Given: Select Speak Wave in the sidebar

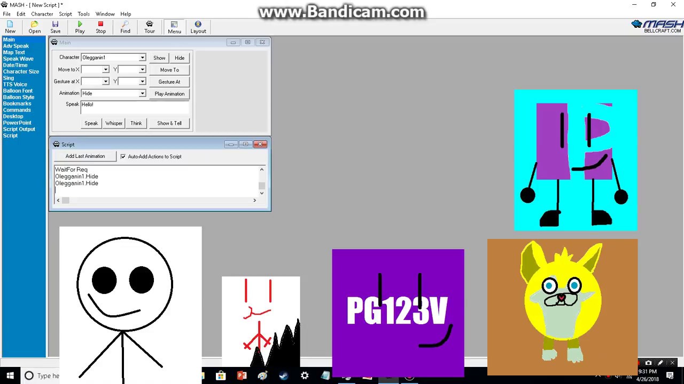Looking at the screenshot, I should (x=18, y=59).
